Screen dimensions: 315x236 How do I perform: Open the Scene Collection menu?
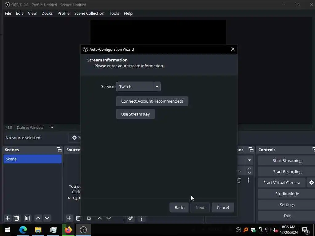[89, 13]
